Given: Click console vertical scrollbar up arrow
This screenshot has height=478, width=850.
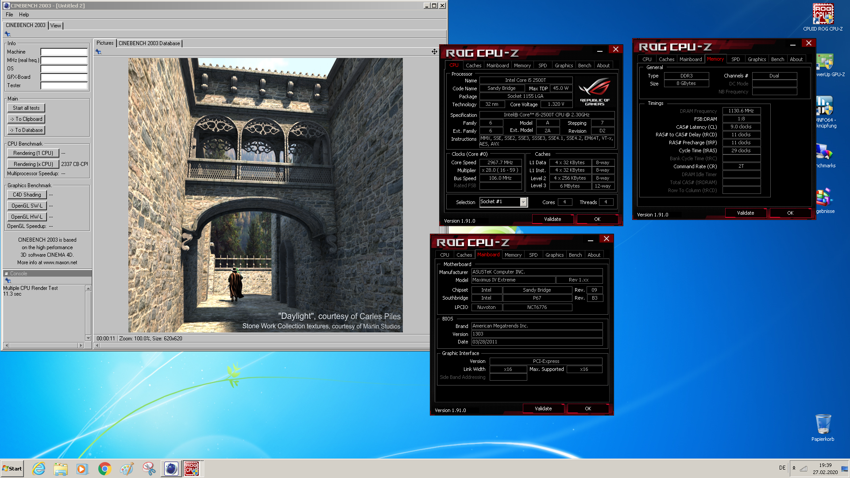Looking at the screenshot, I should pyautogui.click(x=88, y=288).
